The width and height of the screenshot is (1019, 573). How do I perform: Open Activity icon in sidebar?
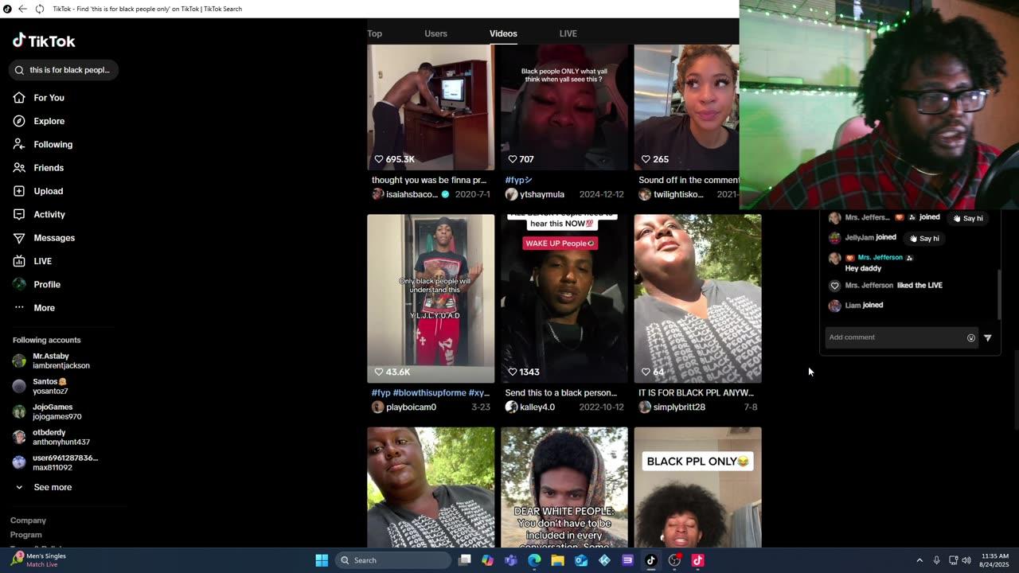(x=19, y=214)
